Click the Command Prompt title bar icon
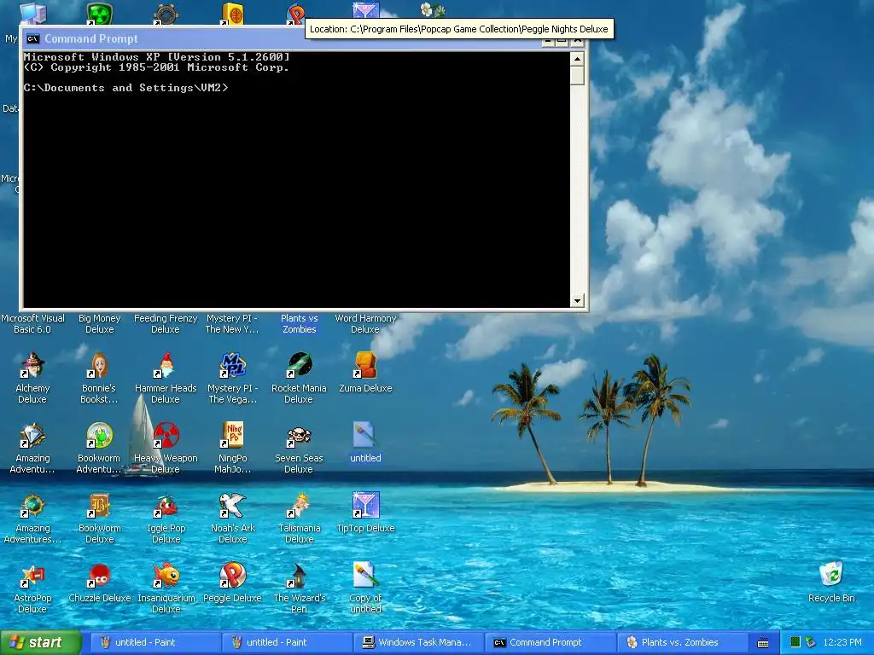The width and height of the screenshot is (874, 655). pos(33,38)
